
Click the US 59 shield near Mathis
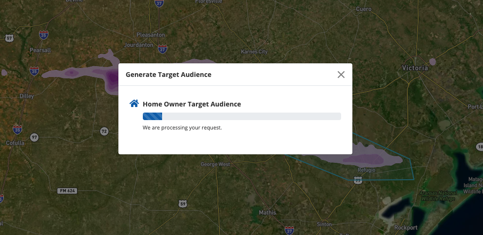[x=183, y=203]
